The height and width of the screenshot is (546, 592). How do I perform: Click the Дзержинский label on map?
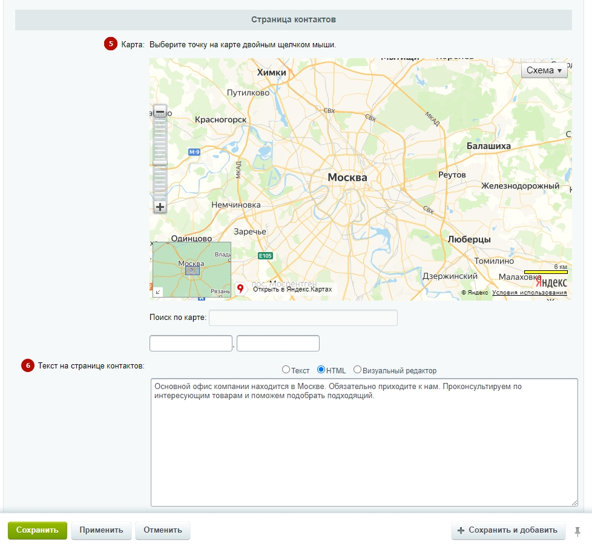click(450, 276)
